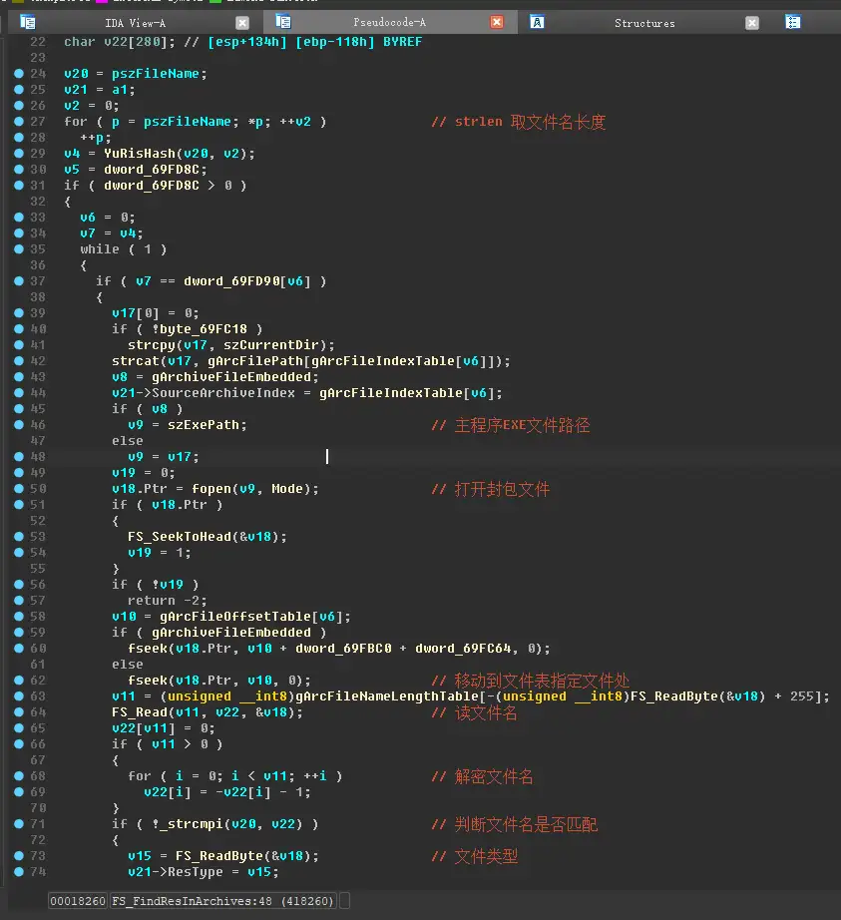Image resolution: width=841 pixels, height=920 pixels.
Task: Set breakpoint dot on line 37
Action: 19,281
